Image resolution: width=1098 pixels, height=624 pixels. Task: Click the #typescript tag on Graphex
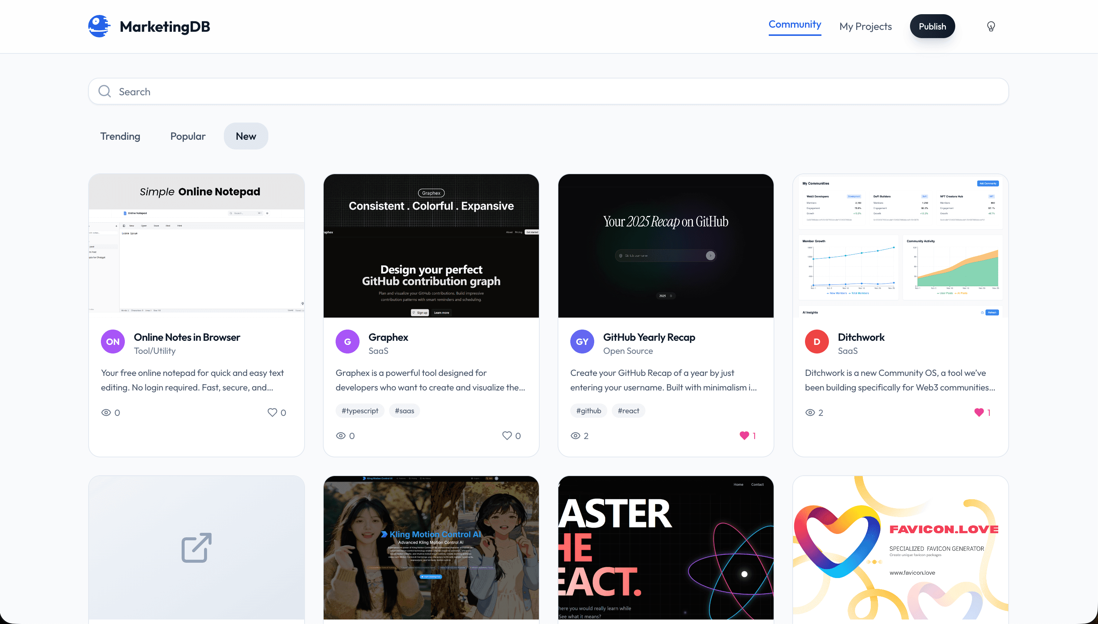(360, 411)
